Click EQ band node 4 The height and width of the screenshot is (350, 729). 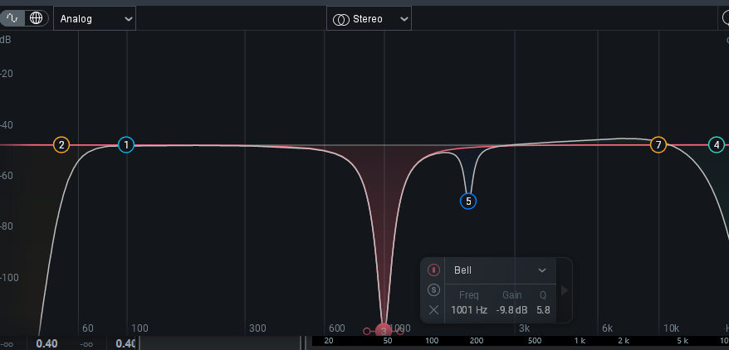(716, 145)
